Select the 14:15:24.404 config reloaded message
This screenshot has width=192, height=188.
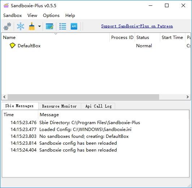(x=78, y=150)
